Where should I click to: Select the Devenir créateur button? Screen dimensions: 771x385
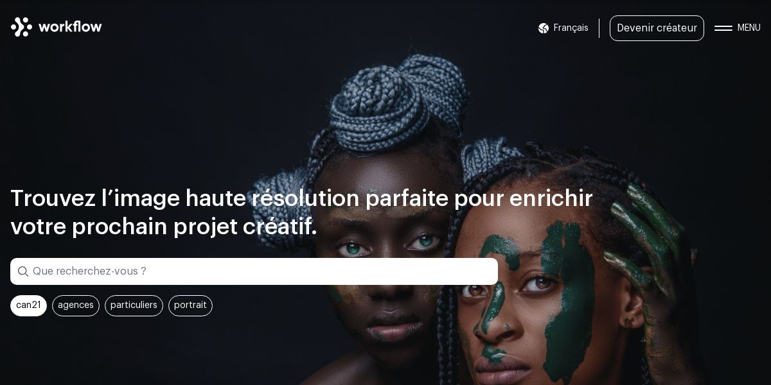coord(657,28)
